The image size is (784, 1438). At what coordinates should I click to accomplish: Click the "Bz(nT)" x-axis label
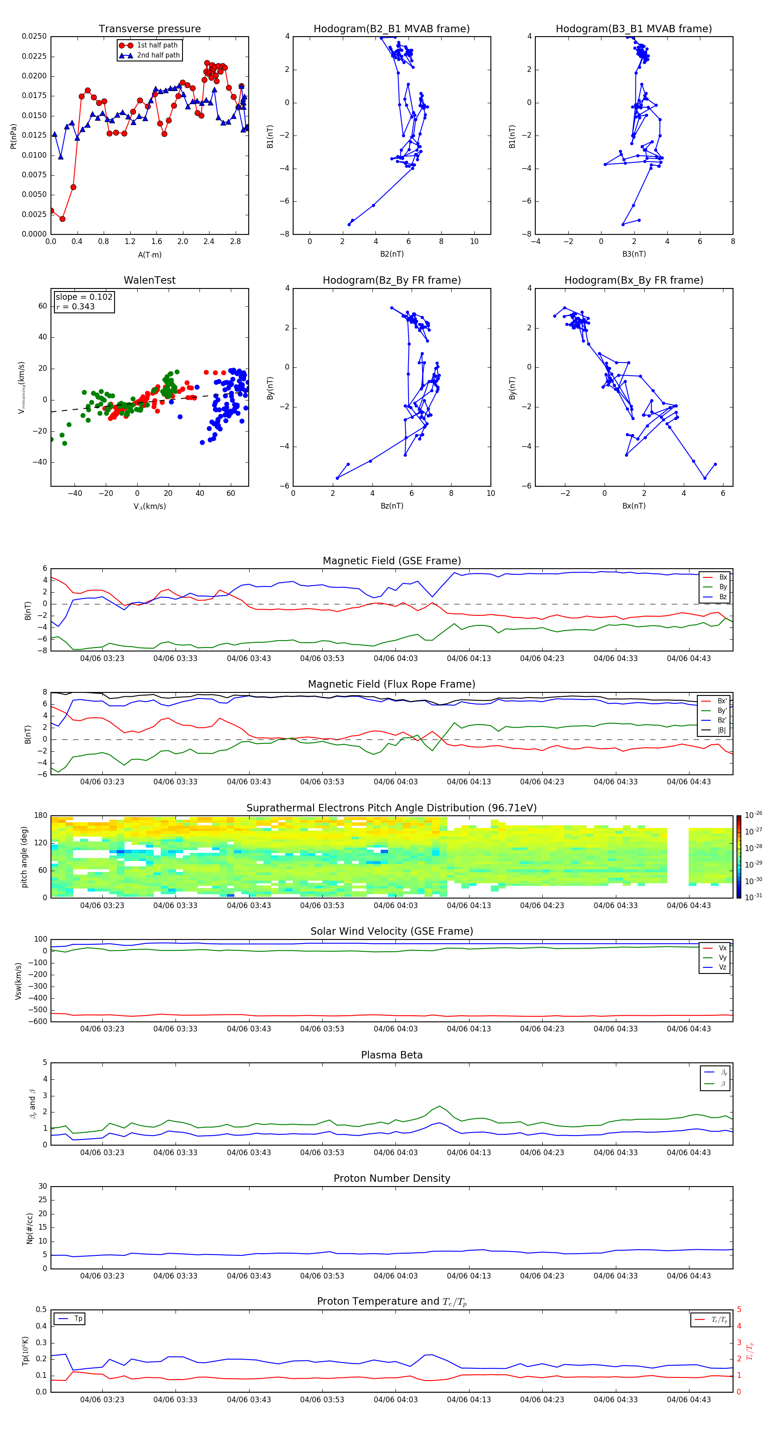click(392, 506)
